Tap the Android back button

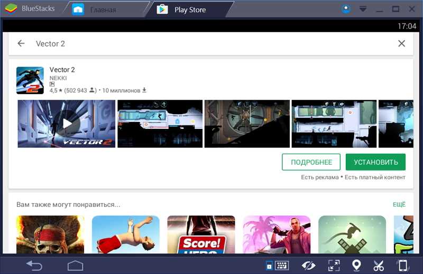click(34, 266)
